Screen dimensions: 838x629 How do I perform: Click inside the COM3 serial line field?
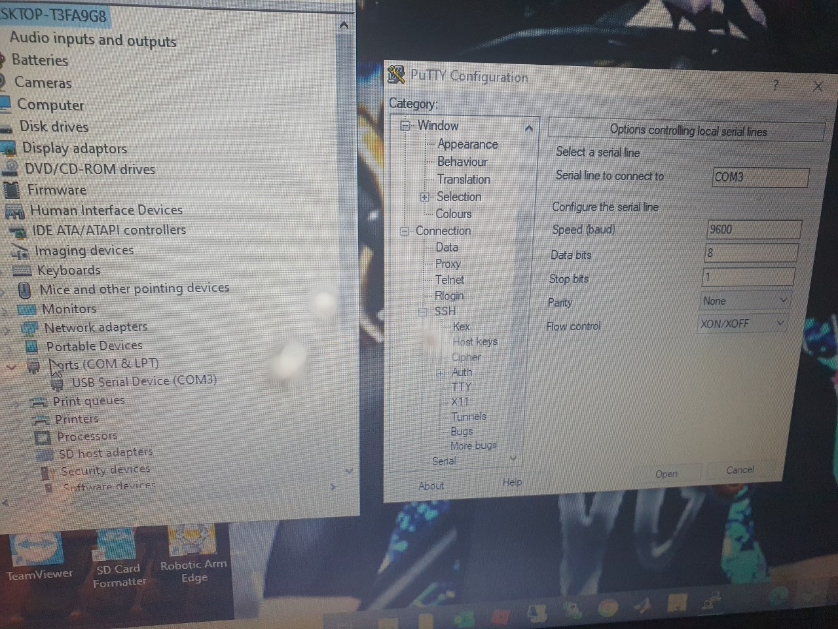[x=759, y=177]
